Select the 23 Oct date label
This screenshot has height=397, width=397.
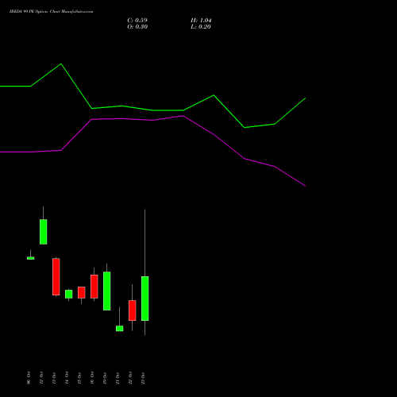[143, 378]
